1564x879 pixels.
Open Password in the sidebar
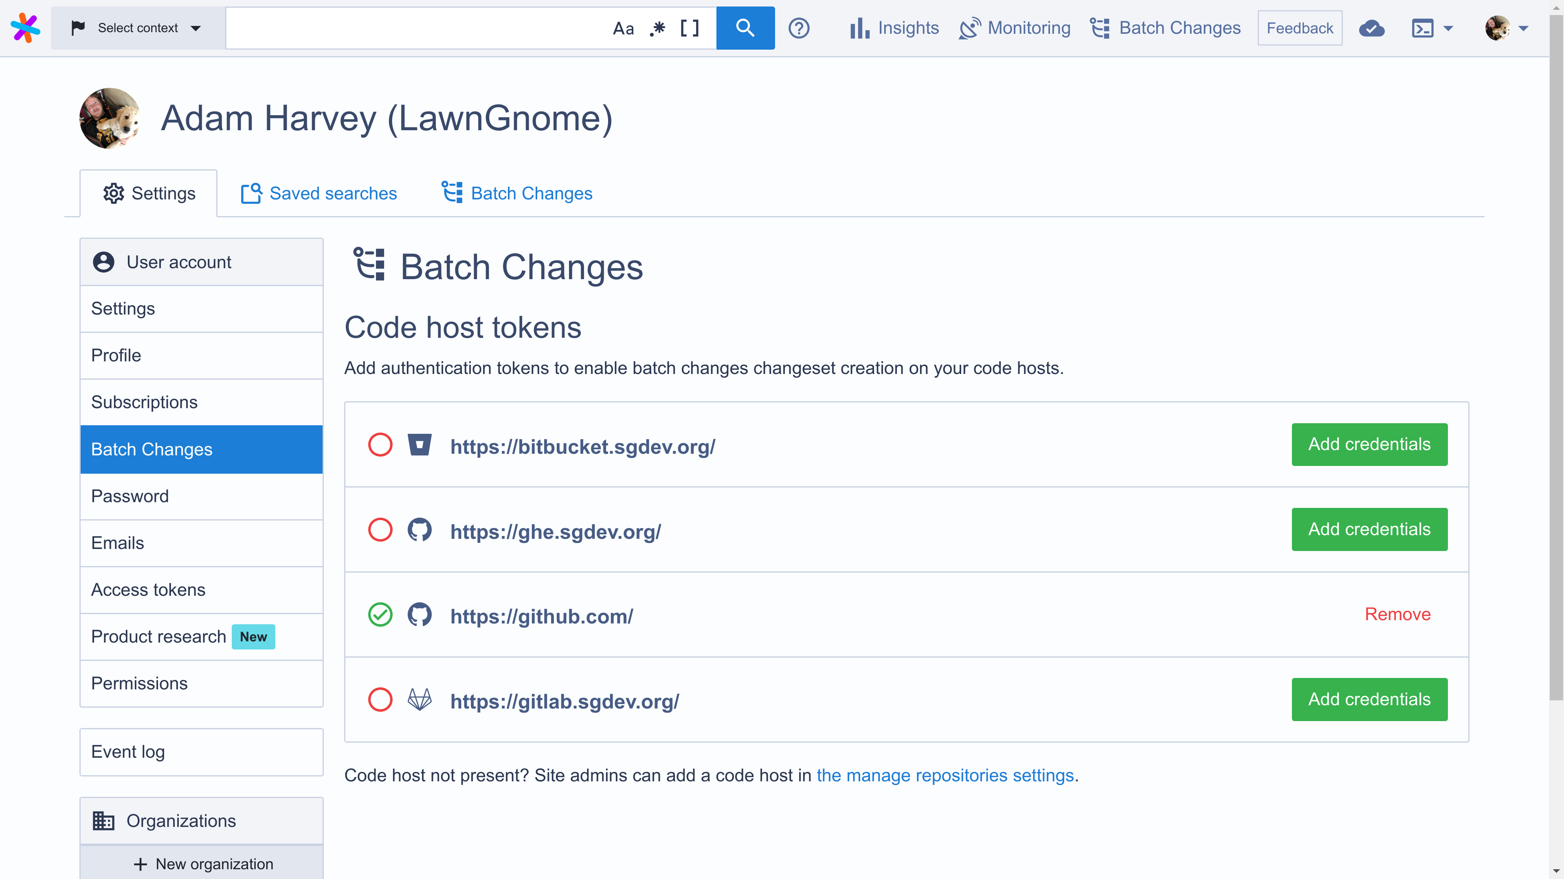coord(202,496)
